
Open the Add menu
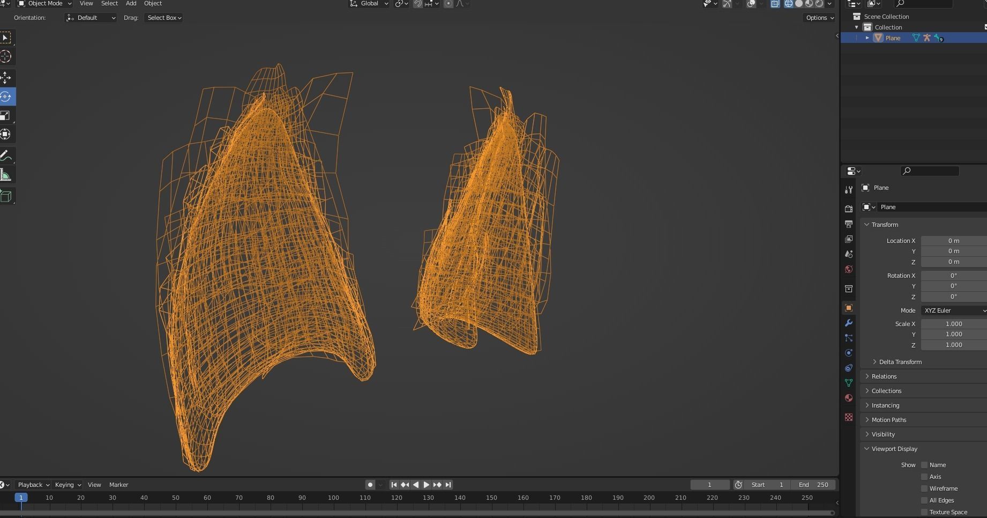131,4
